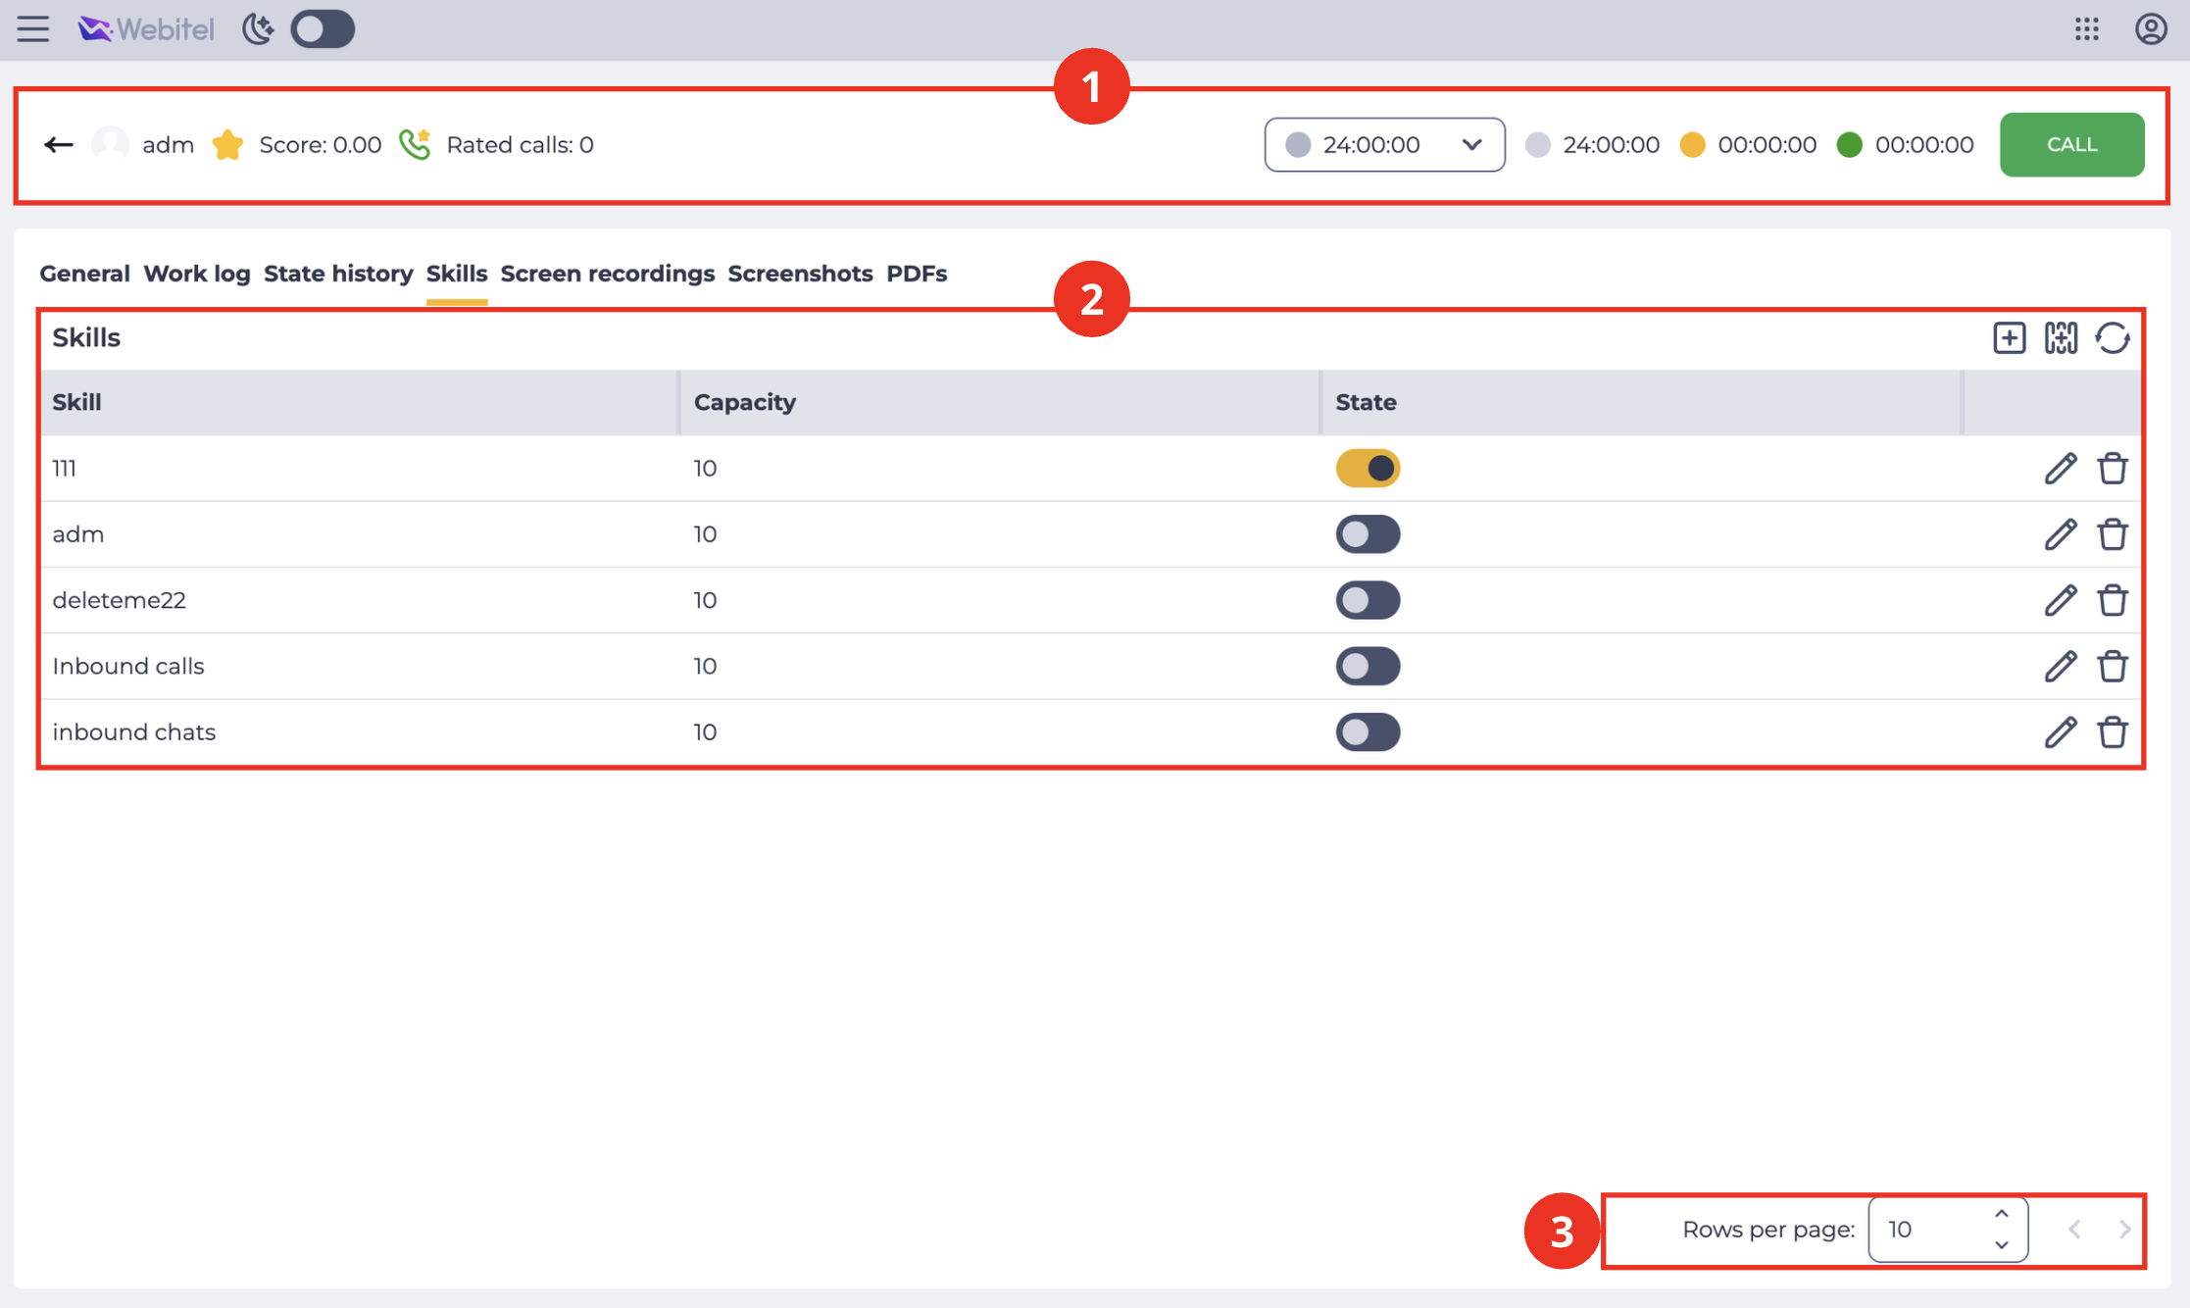
Task: Open the applications grid icon
Action: pos(2087,29)
